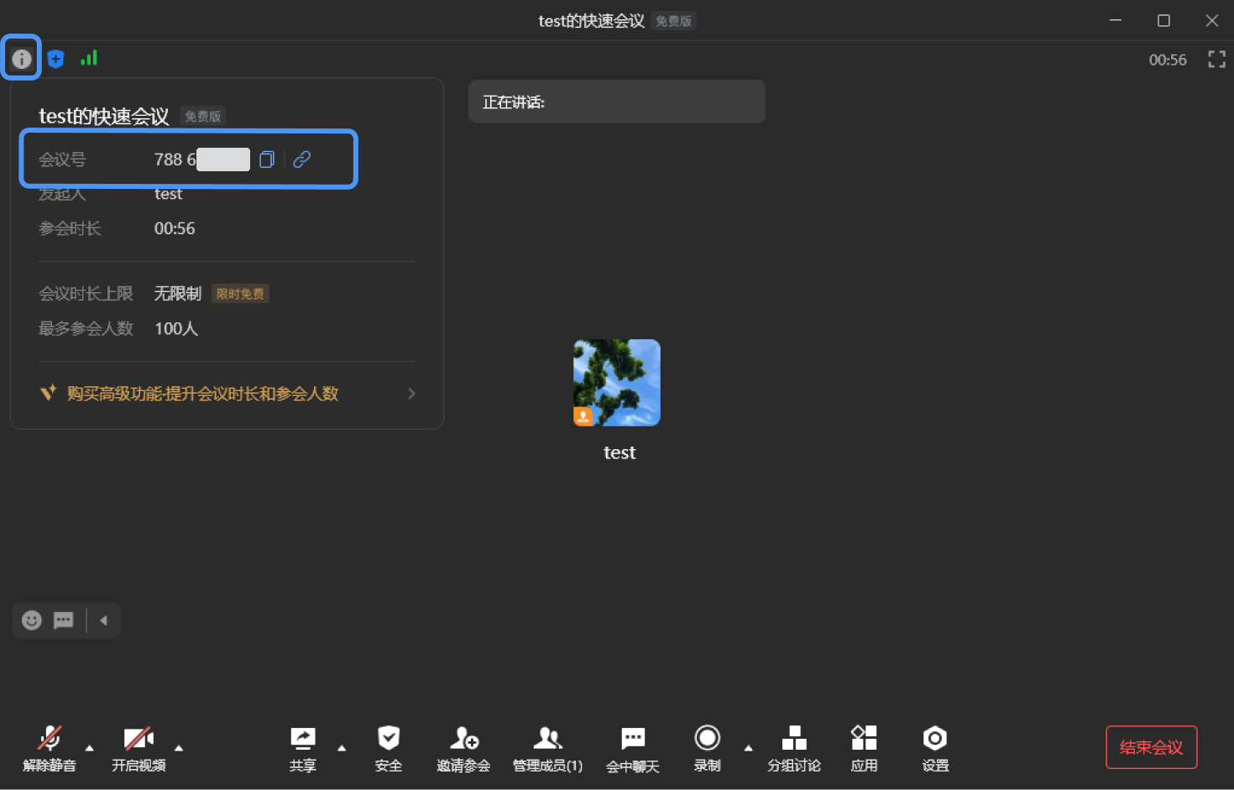
Task: Click the red end meeting button
Action: 1151,747
